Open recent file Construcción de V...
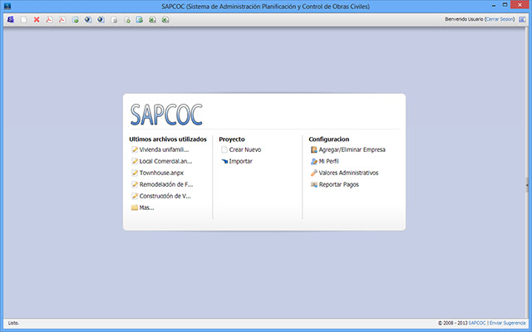The width and height of the screenshot is (532, 332). 165,196
